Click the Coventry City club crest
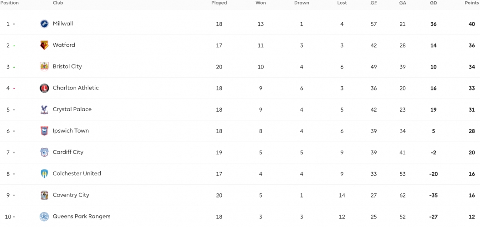Viewport: 480px width, 227px height. (44, 195)
